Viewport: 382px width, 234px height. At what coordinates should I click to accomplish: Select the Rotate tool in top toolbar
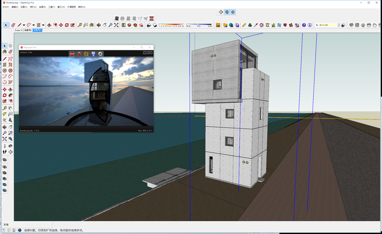click(x=66, y=25)
